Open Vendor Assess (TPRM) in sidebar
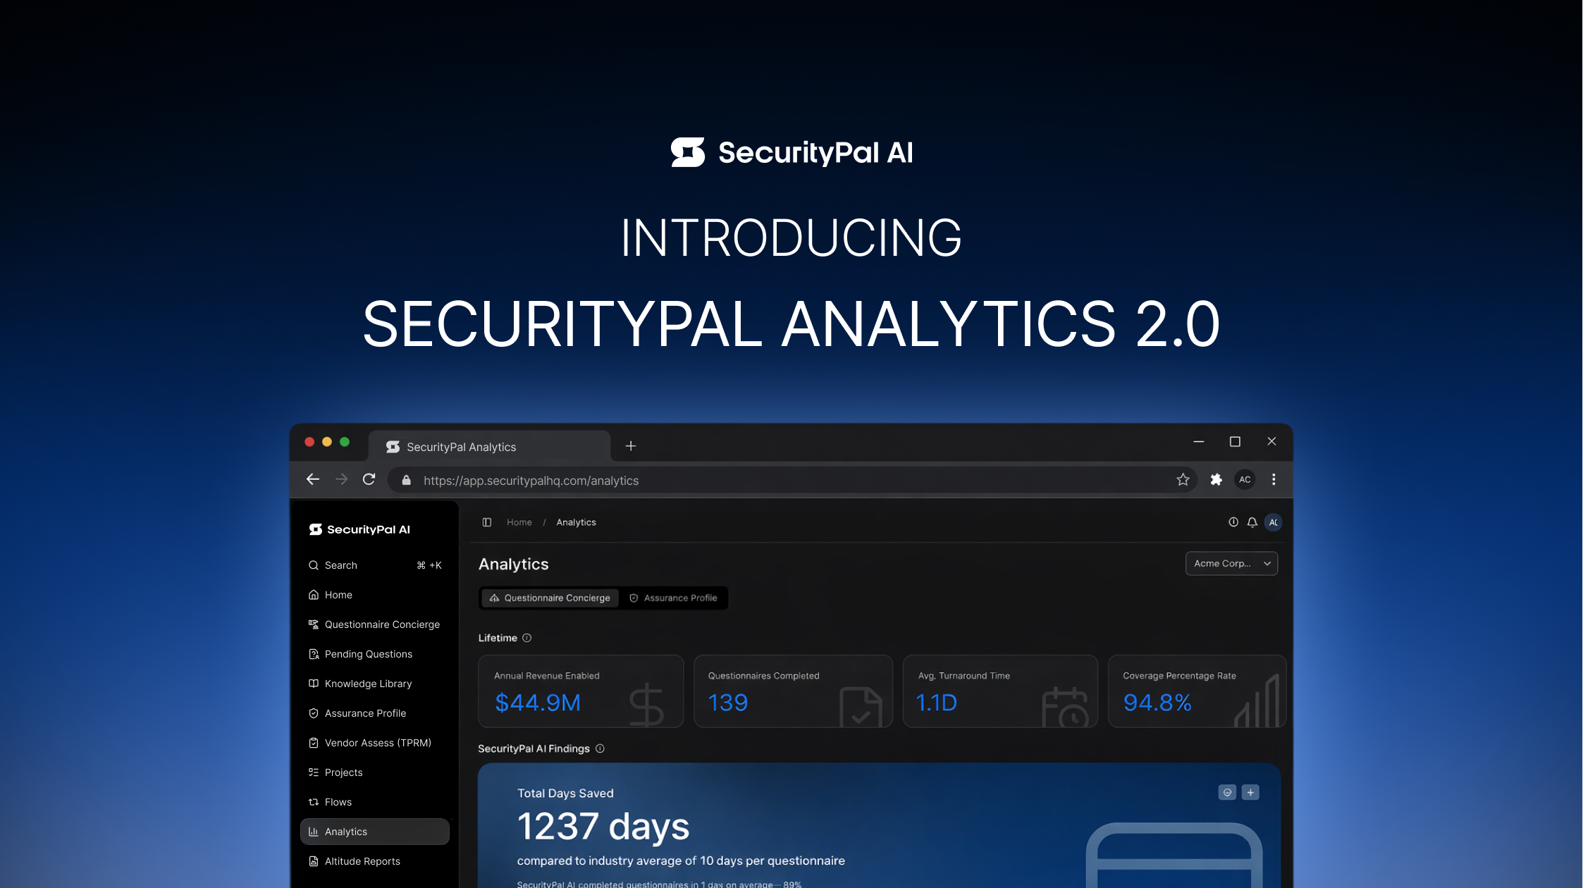The width and height of the screenshot is (1583, 888). pyautogui.click(x=377, y=743)
